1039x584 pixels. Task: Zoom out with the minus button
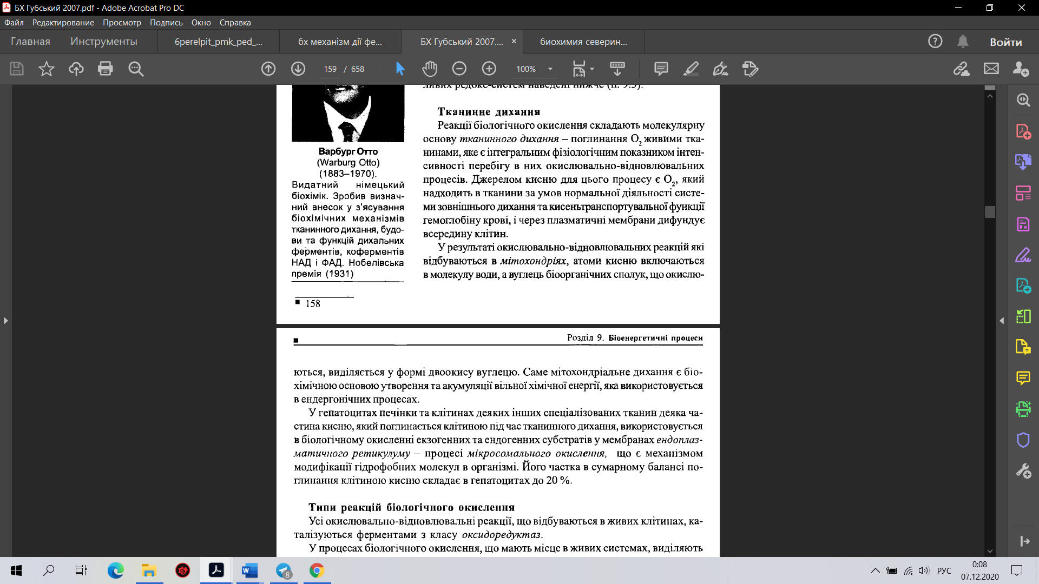coord(459,69)
